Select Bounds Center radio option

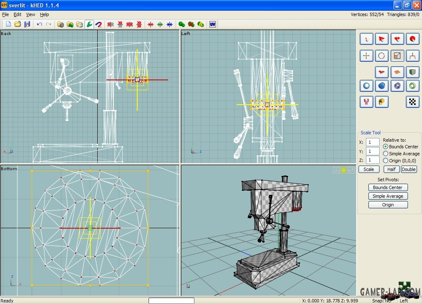[401, 147]
